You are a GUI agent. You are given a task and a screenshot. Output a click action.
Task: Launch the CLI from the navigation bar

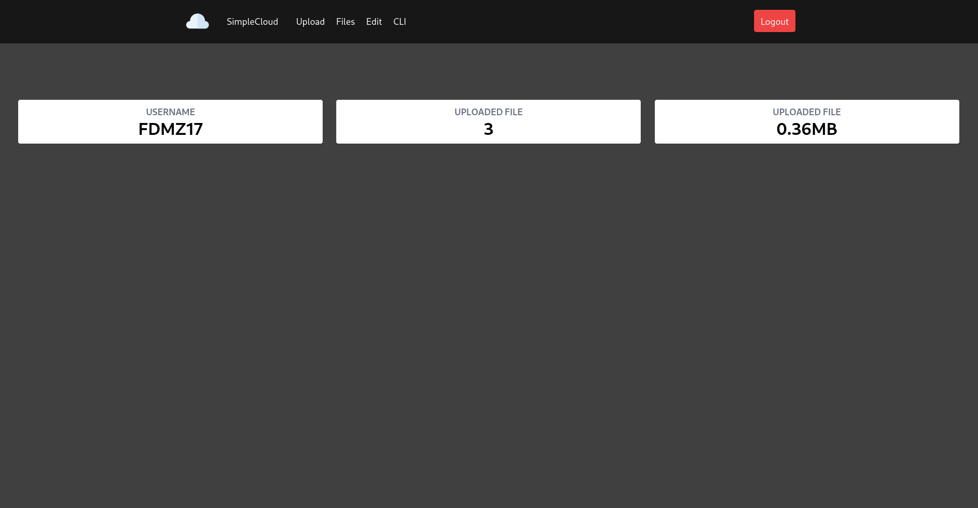(x=399, y=22)
